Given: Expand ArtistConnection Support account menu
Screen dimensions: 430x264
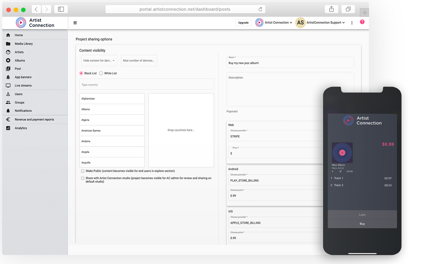Looking at the screenshot, I should [x=325, y=23].
